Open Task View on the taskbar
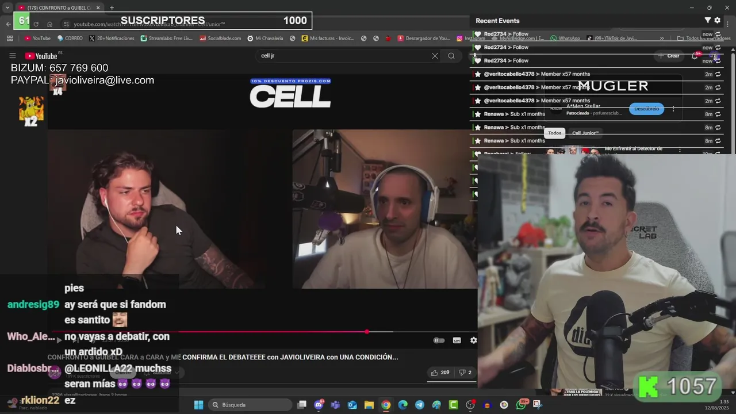Image resolution: width=736 pixels, height=414 pixels. 302,405
